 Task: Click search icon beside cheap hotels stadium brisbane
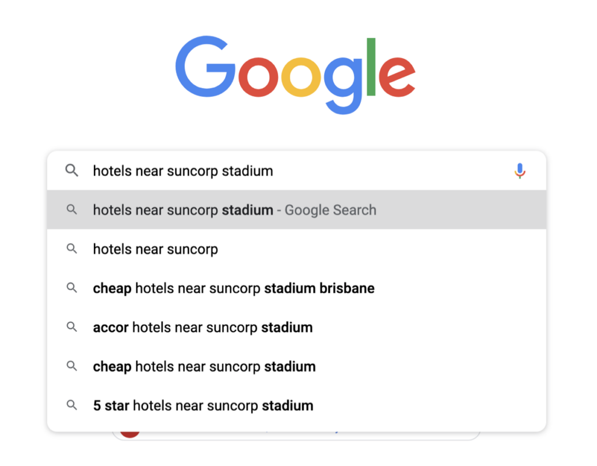(x=72, y=288)
